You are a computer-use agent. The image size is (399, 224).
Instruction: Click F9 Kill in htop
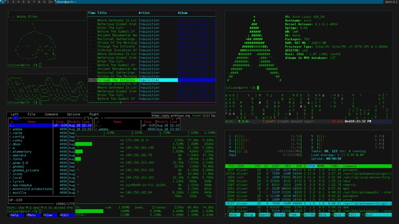(353, 214)
